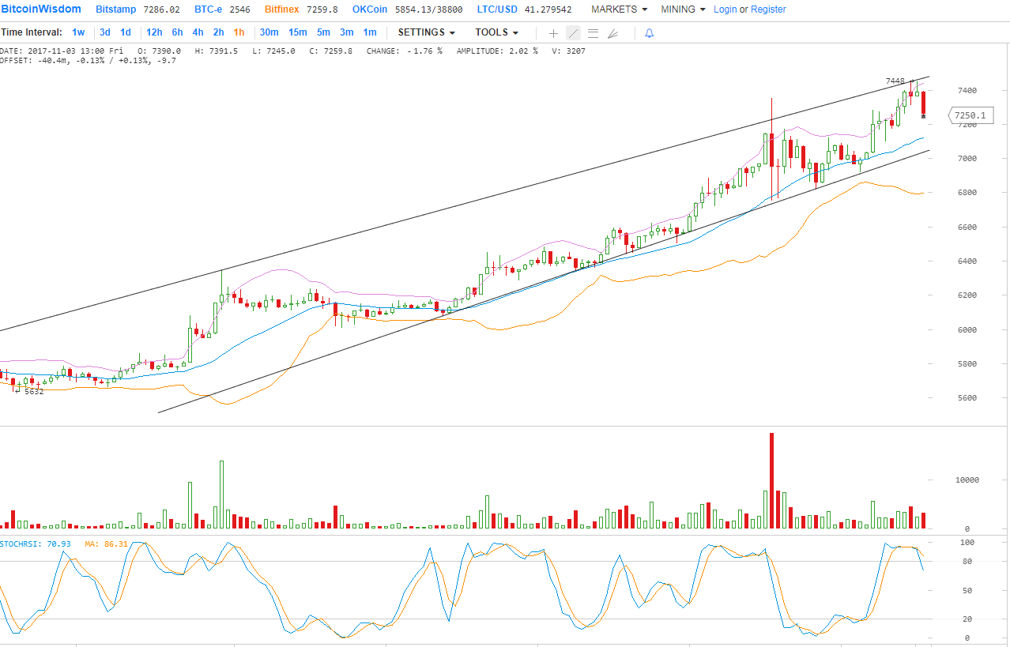The image size is (1010, 647).
Task: Select the crosshair cursor tool
Action: (553, 33)
